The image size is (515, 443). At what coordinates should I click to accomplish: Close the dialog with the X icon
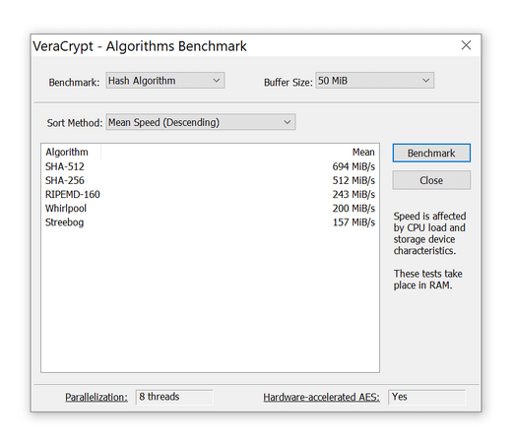point(466,45)
